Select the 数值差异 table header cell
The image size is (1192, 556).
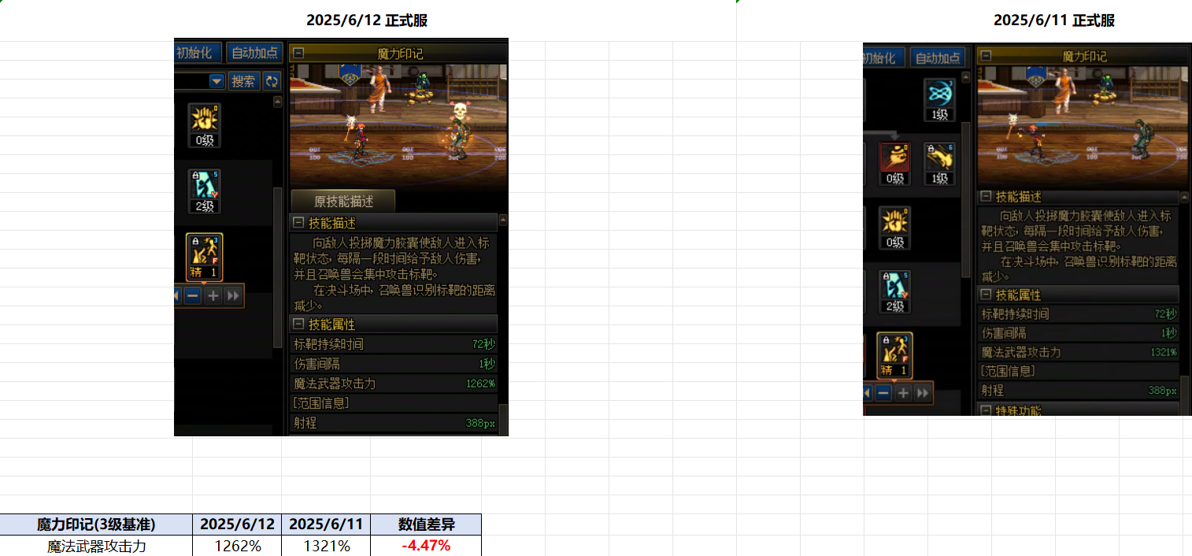426,524
